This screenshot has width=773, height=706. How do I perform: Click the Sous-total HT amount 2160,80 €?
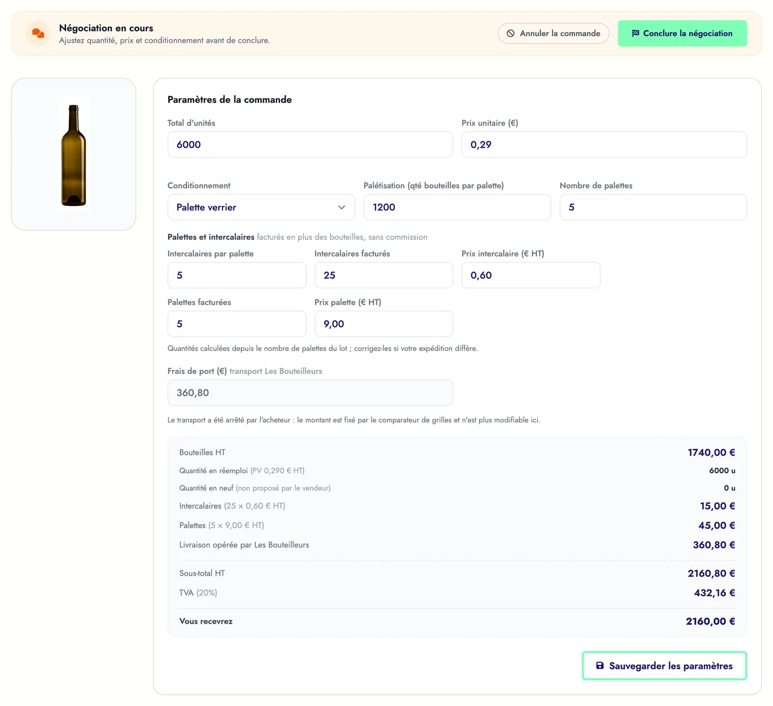point(711,573)
